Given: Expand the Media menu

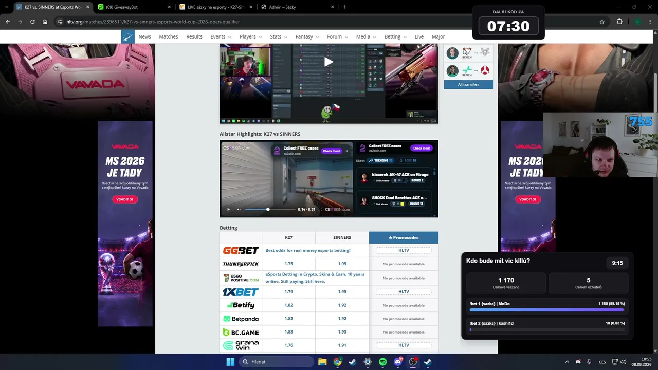Looking at the screenshot, I should [366, 36].
